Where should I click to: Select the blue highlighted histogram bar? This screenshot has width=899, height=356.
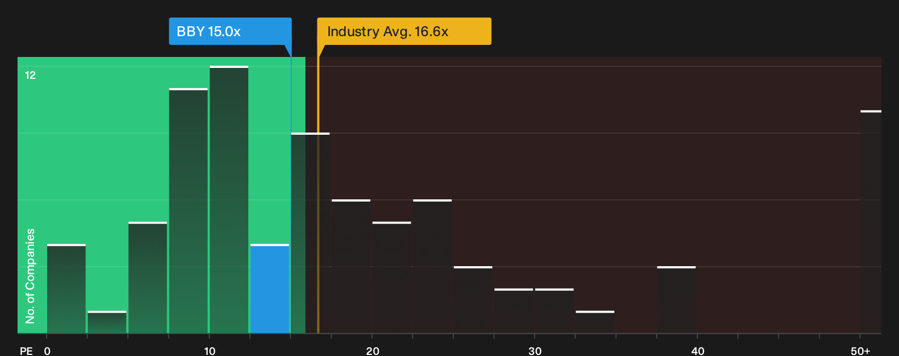point(270,289)
